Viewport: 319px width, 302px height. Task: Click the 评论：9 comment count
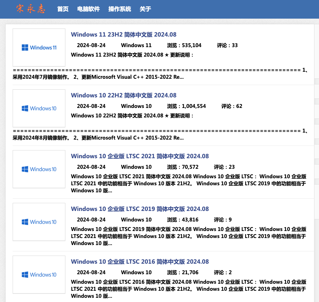click(223, 220)
